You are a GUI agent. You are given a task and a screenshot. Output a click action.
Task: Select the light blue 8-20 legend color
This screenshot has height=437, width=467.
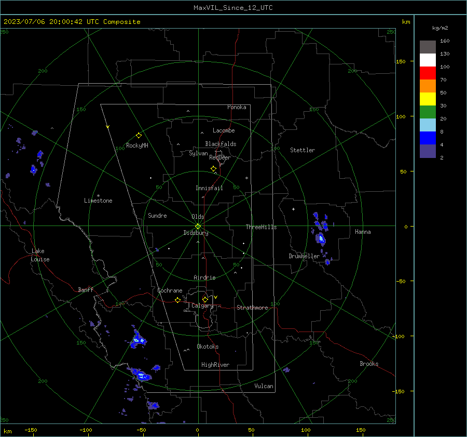(x=428, y=125)
